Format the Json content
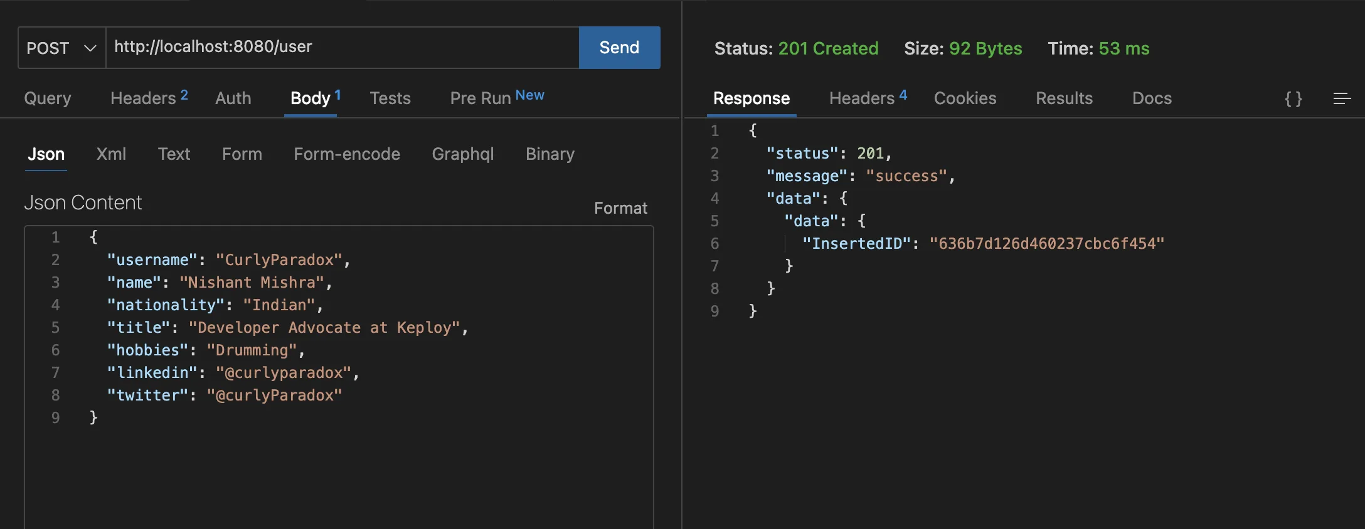The image size is (1365, 529). coord(620,208)
